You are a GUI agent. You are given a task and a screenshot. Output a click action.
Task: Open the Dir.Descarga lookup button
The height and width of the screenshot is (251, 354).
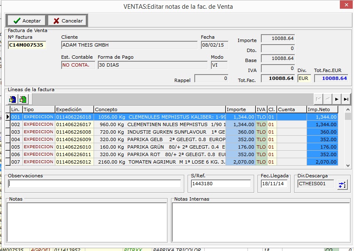(x=342, y=184)
